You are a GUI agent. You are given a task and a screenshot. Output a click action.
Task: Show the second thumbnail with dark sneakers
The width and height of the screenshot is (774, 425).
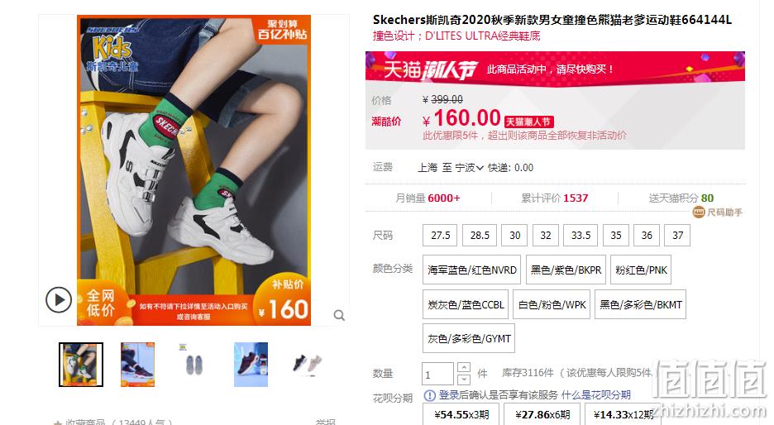(x=138, y=365)
